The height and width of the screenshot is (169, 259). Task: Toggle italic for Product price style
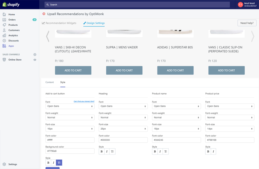(x=213, y=151)
